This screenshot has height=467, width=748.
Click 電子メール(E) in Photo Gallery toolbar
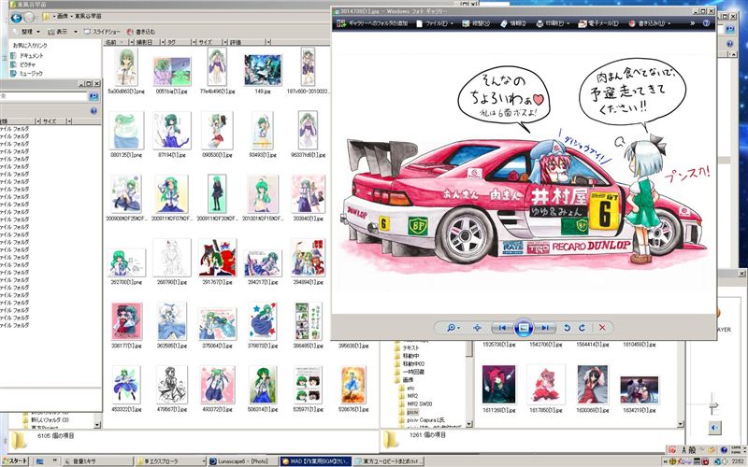click(598, 22)
